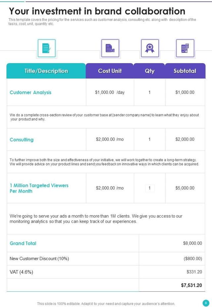Select the $5,000.00 subtotal cell
This screenshot has width=212, height=307.
point(185,188)
